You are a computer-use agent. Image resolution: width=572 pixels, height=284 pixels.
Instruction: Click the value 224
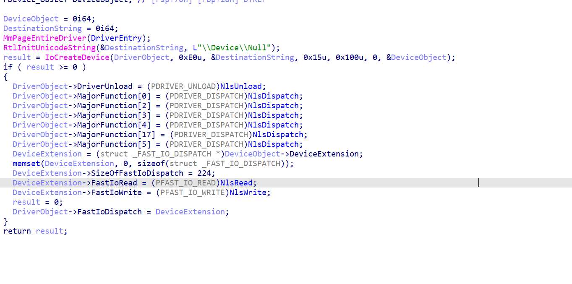coord(204,173)
